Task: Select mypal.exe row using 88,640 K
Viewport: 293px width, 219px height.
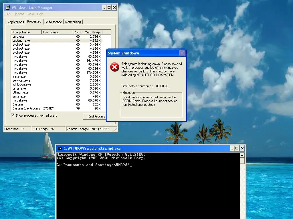Action: click(x=57, y=101)
